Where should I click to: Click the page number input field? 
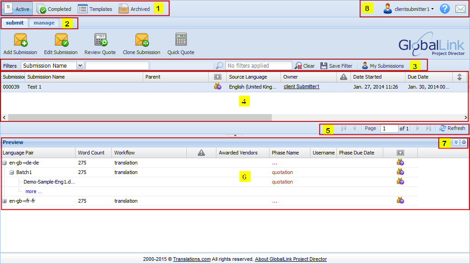(x=389, y=129)
